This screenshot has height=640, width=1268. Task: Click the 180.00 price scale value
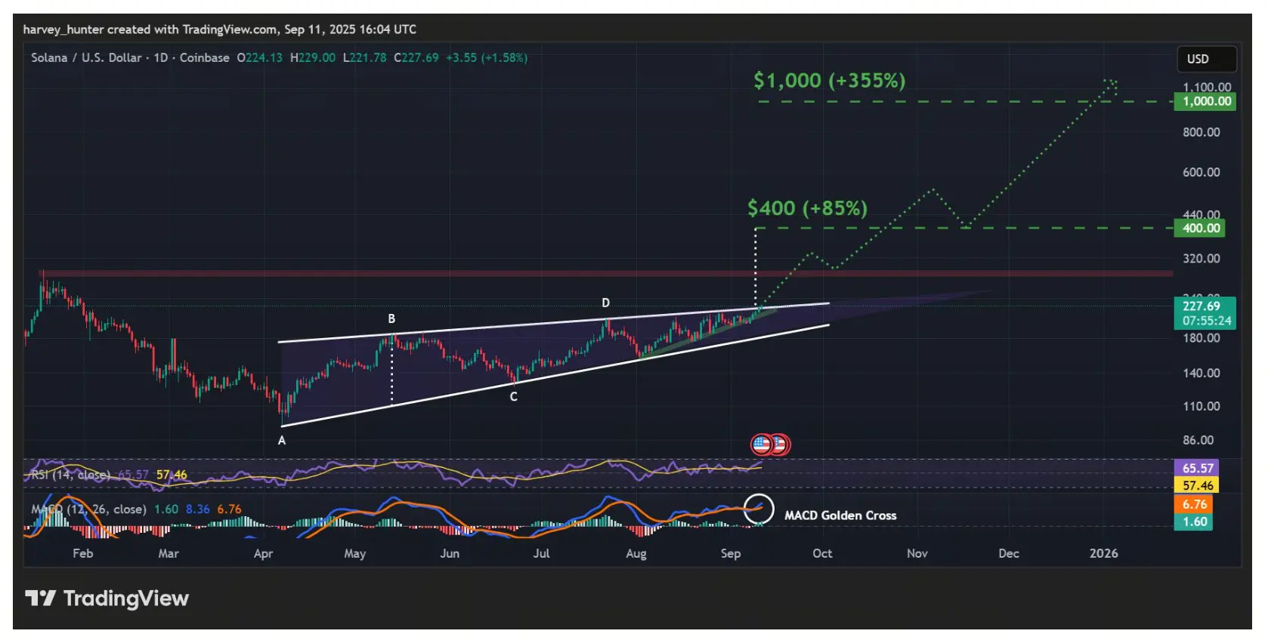[x=1202, y=337]
